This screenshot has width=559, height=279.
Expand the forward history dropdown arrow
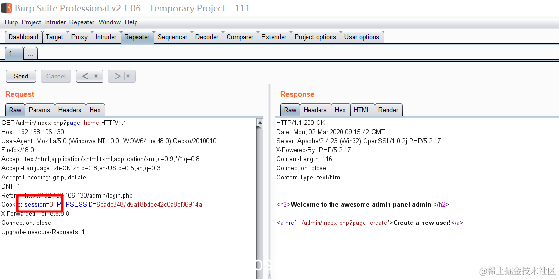pos(129,76)
